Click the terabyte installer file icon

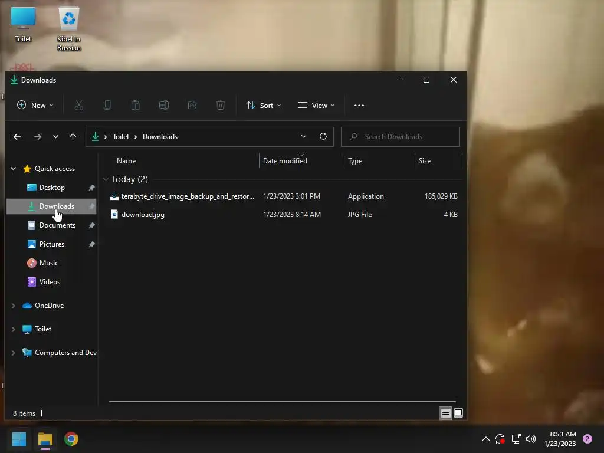tap(114, 196)
